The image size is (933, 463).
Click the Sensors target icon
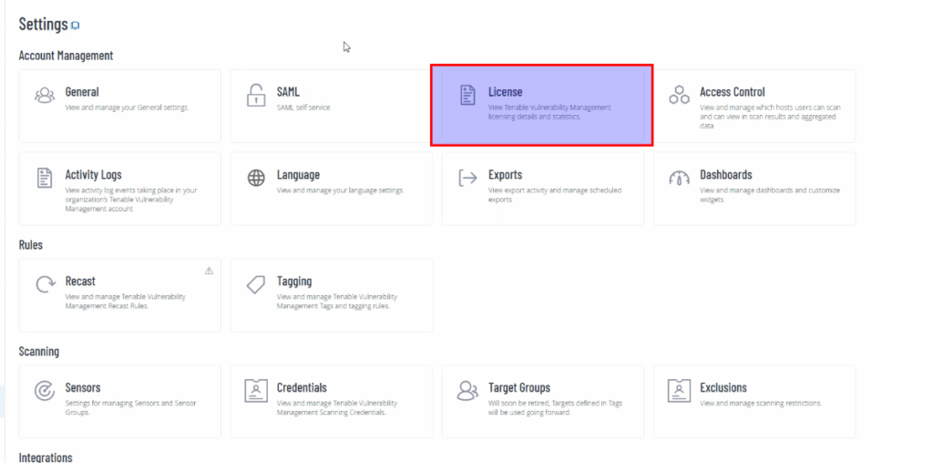45,390
